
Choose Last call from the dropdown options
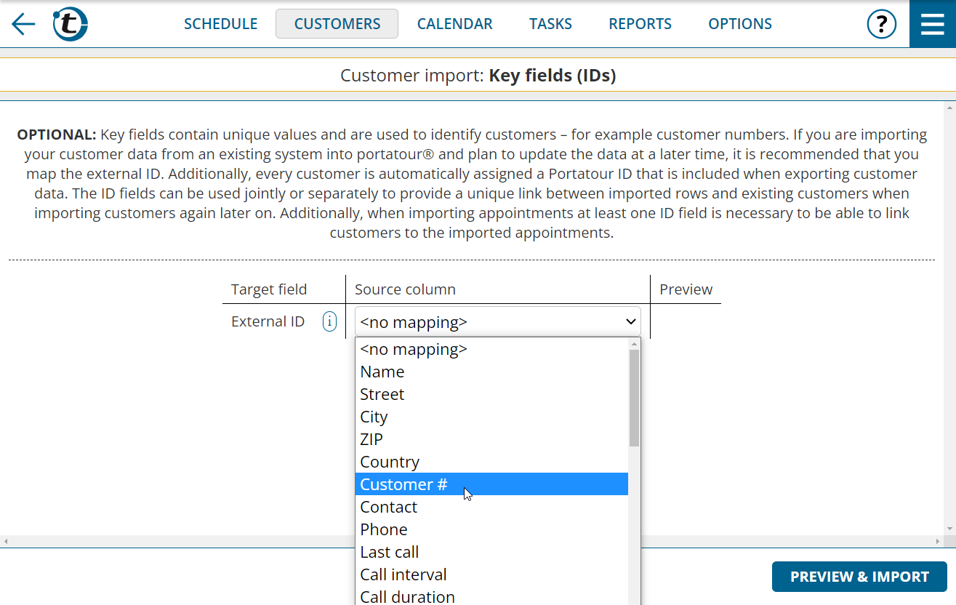389,552
